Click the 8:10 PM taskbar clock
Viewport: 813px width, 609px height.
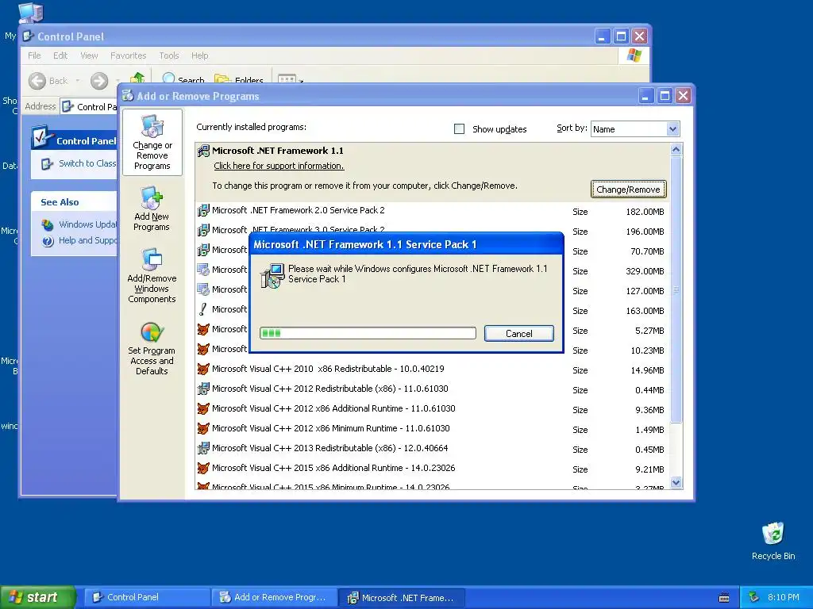click(784, 598)
